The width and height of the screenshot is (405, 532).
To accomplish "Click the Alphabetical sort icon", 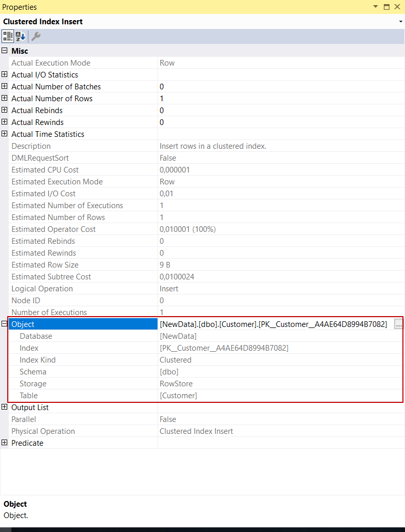I will (20, 36).
